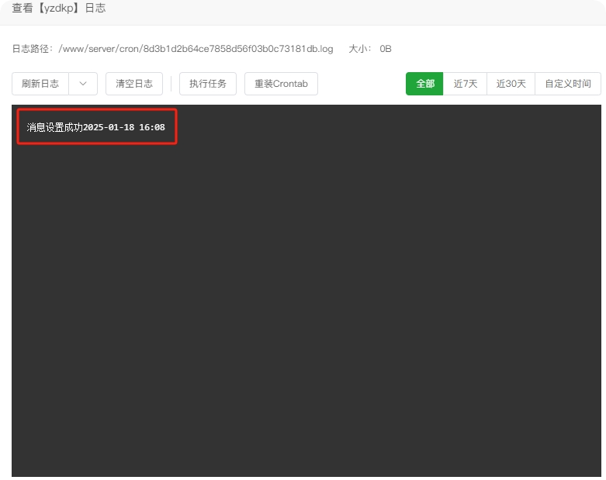Select the 全部 time filter tab
606x480 pixels.
[x=424, y=84]
